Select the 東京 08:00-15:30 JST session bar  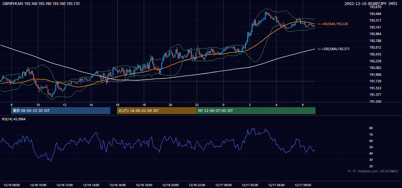tap(61, 111)
